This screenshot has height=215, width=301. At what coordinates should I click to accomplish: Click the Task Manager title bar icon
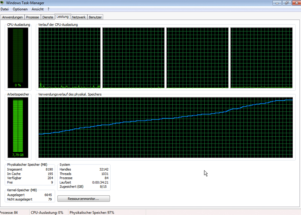[3, 3]
